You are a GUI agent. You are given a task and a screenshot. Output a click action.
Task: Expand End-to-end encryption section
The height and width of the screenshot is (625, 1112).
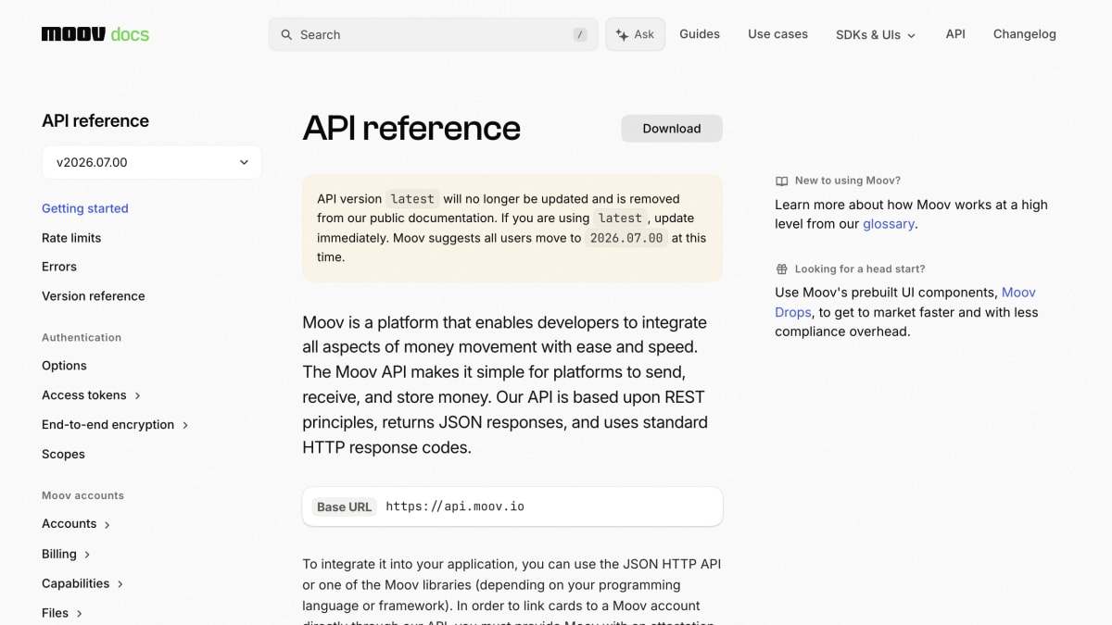click(116, 425)
